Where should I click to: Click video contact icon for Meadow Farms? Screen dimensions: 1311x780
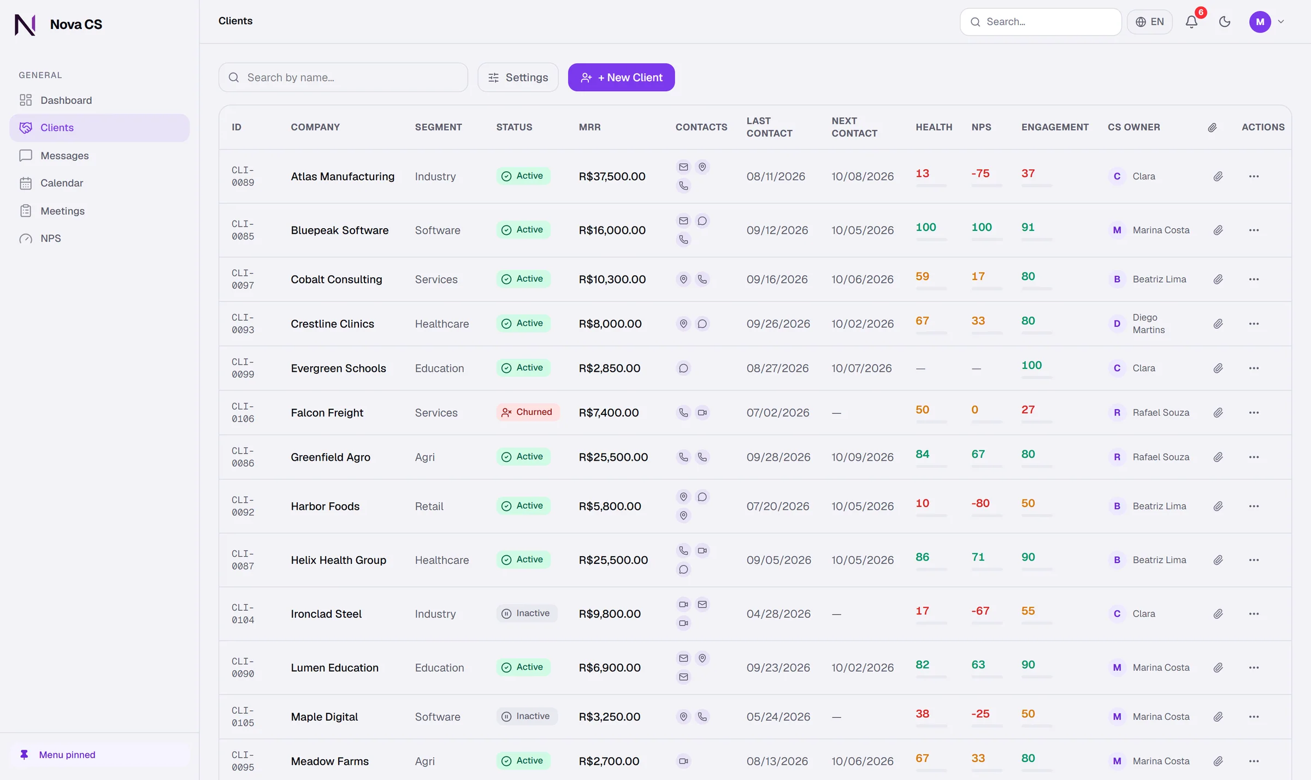(683, 761)
